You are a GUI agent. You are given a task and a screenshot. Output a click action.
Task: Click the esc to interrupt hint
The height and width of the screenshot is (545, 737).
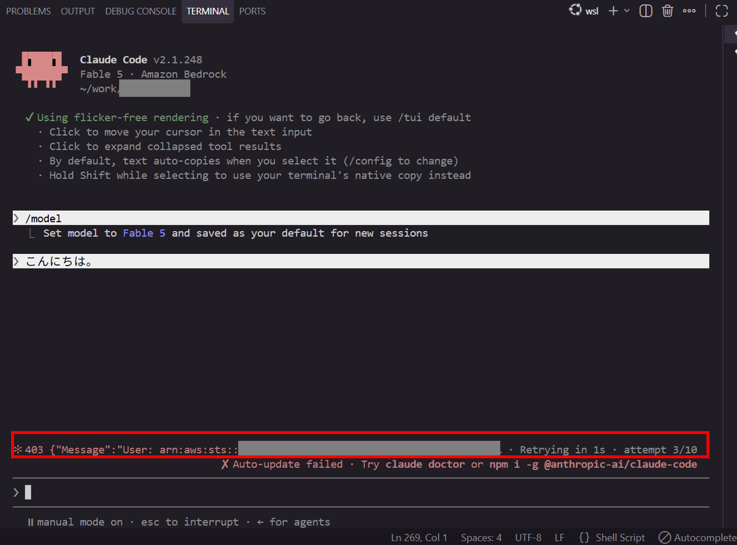[190, 522]
